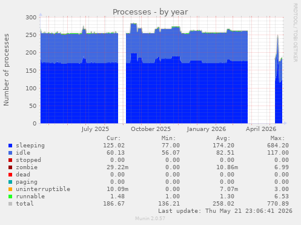Click sleeping minimum value 77.00
This screenshot has height=225, width=301.
tap(170, 146)
